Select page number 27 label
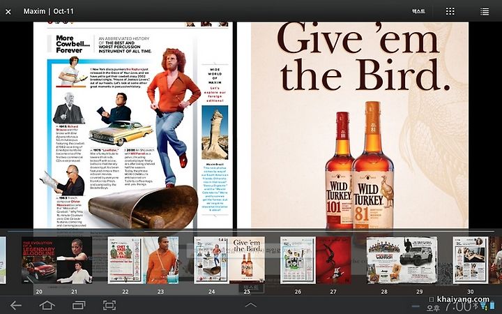The width and height of the screenshot is (502, 314). 333,292
